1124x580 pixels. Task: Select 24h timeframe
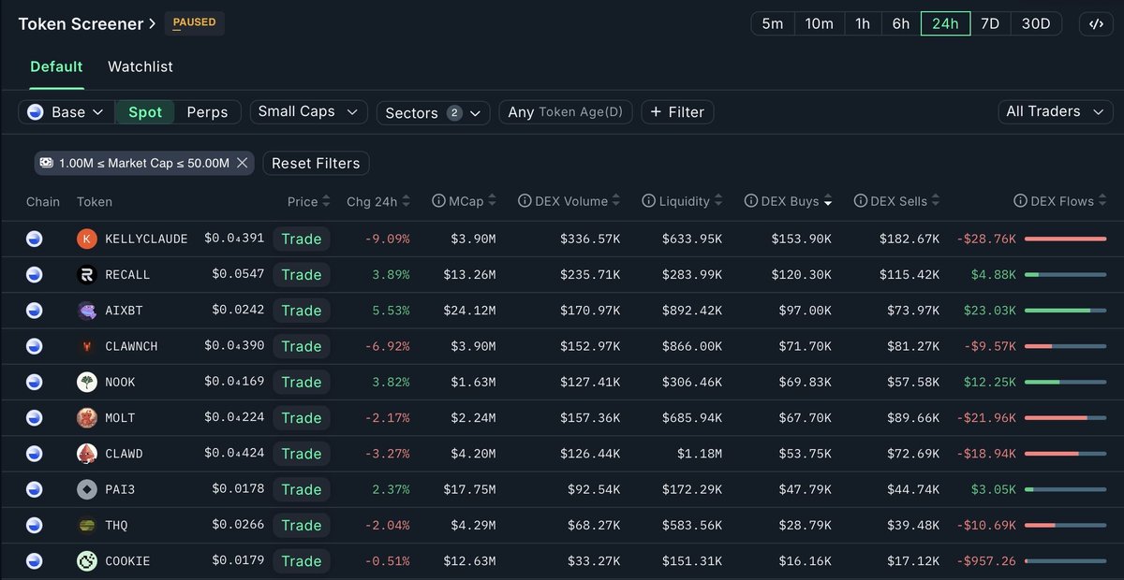pyautogui.click(x=945, y=23)
